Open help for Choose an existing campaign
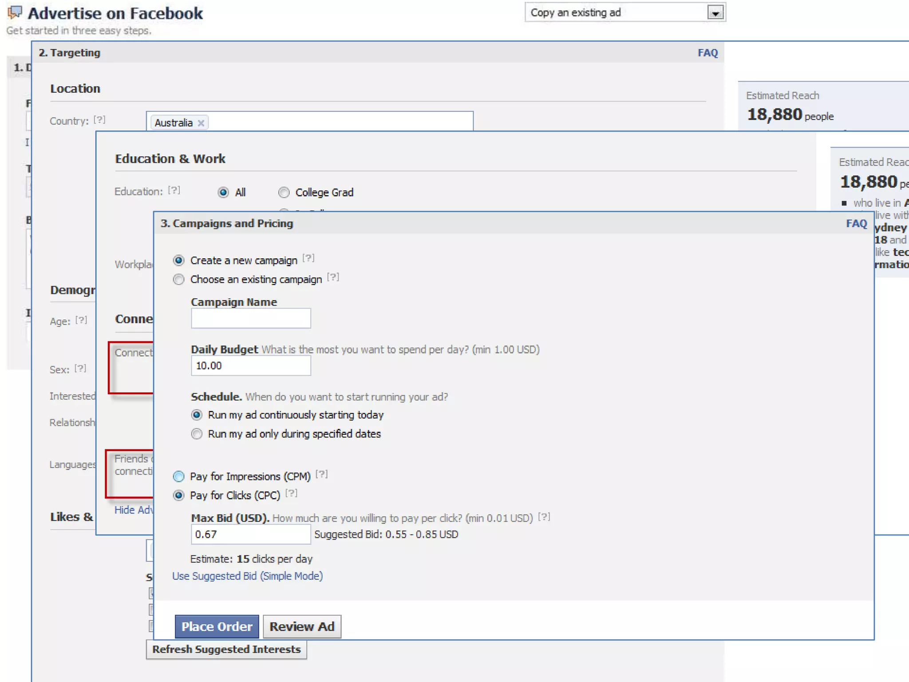The image size is (909, 682). 333,278
